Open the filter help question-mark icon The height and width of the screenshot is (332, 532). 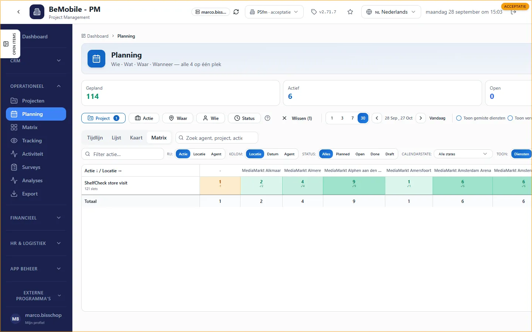[267, 118]
